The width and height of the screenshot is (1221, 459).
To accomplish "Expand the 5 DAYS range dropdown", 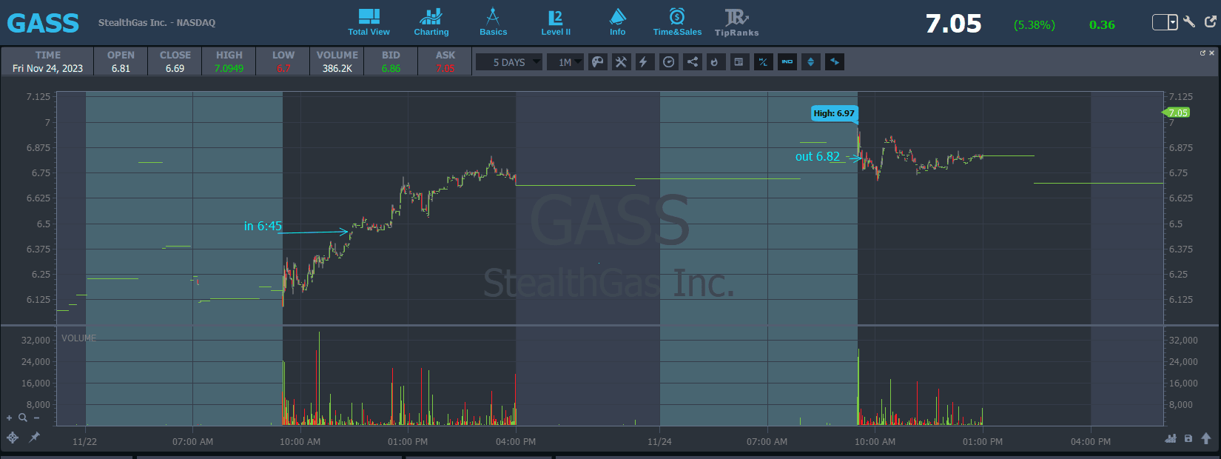I will [509, 62].
